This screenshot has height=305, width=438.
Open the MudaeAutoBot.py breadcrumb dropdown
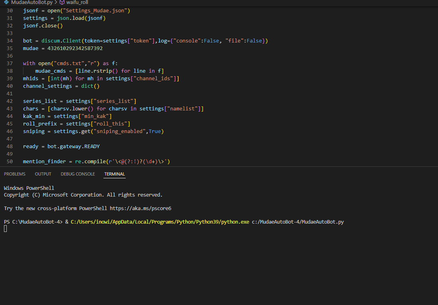(x=32, y=2)
